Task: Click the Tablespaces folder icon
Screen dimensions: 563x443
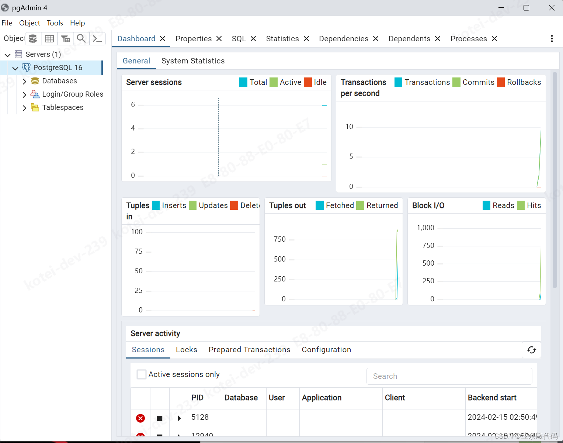Action: (x=35, y=107)
